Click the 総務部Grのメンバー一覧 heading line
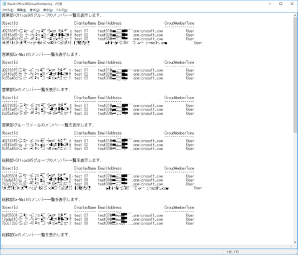Viewport: 298px width, 255px height. (x=36, y=235)
